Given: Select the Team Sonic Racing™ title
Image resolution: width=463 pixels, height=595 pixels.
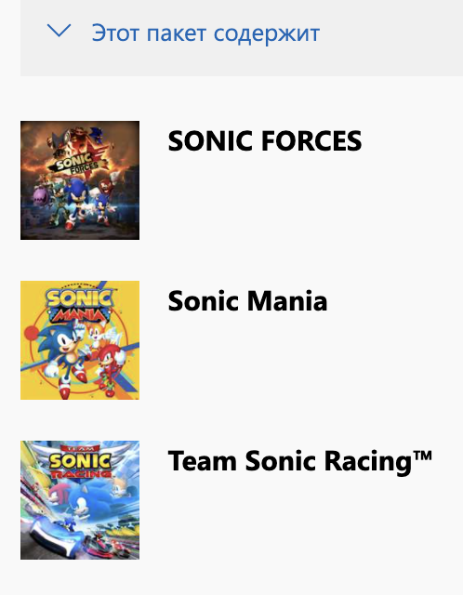Looking at the screenshot, I should (x=300, y=462).
